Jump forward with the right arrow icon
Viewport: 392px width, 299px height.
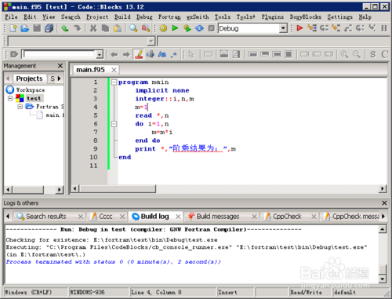point(126,54)
